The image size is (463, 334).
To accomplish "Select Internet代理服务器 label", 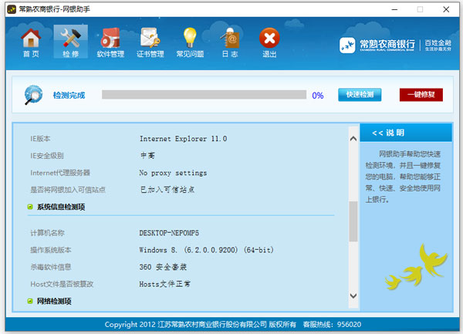I will pos(60,173).
